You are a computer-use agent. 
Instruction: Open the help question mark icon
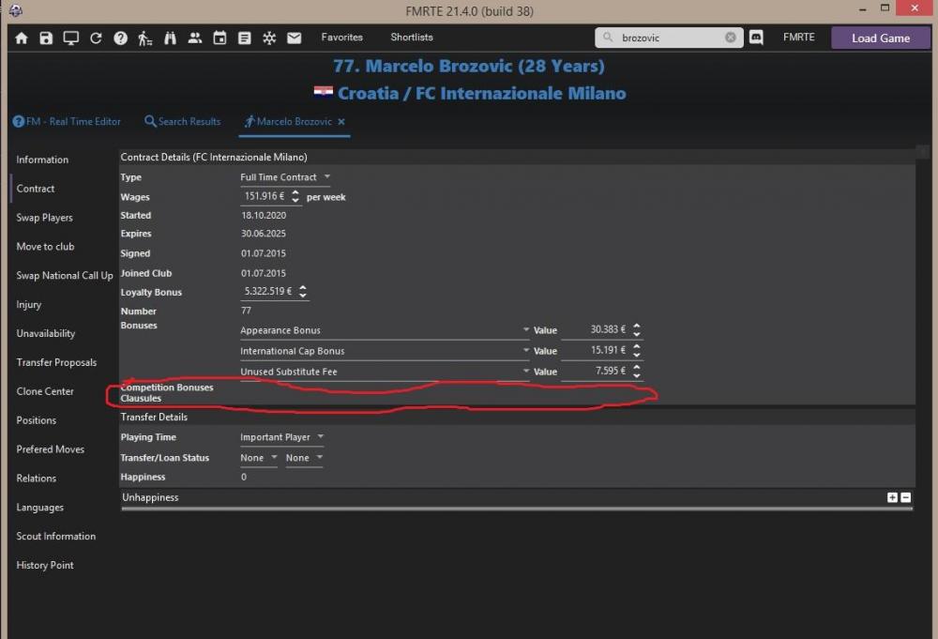pyautogui.click(x=120, y=38)
